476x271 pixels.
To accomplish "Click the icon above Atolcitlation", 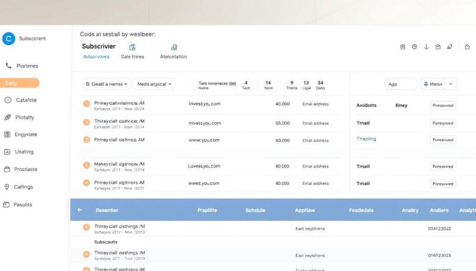I will click(174, 47).
